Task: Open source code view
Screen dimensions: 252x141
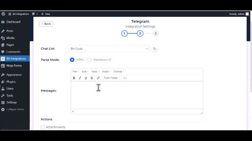Action: pos(125,78)
